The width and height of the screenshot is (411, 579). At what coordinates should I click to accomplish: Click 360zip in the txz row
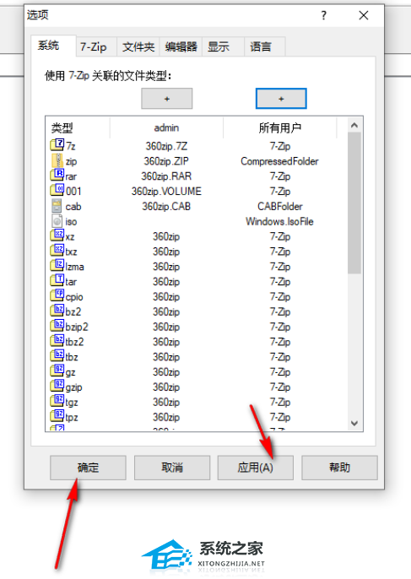[166, 252]
